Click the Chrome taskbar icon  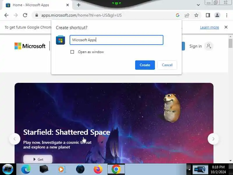click(x=116, y=169)
